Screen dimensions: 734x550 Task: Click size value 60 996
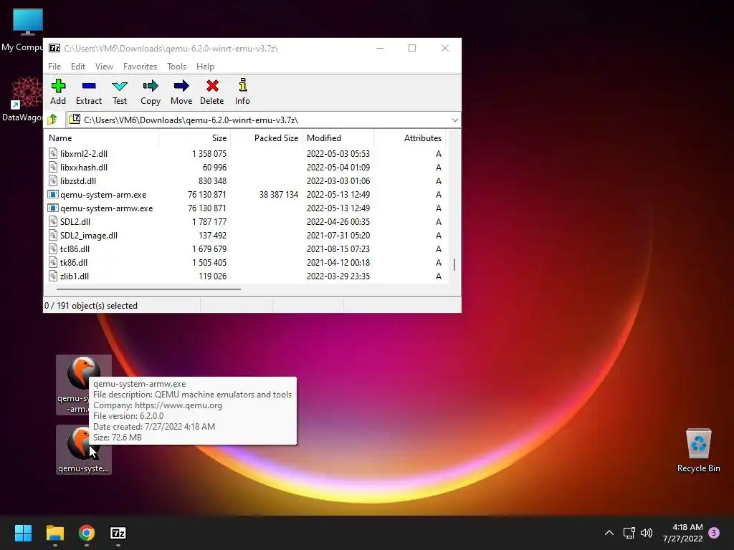[x=214, y=167]
